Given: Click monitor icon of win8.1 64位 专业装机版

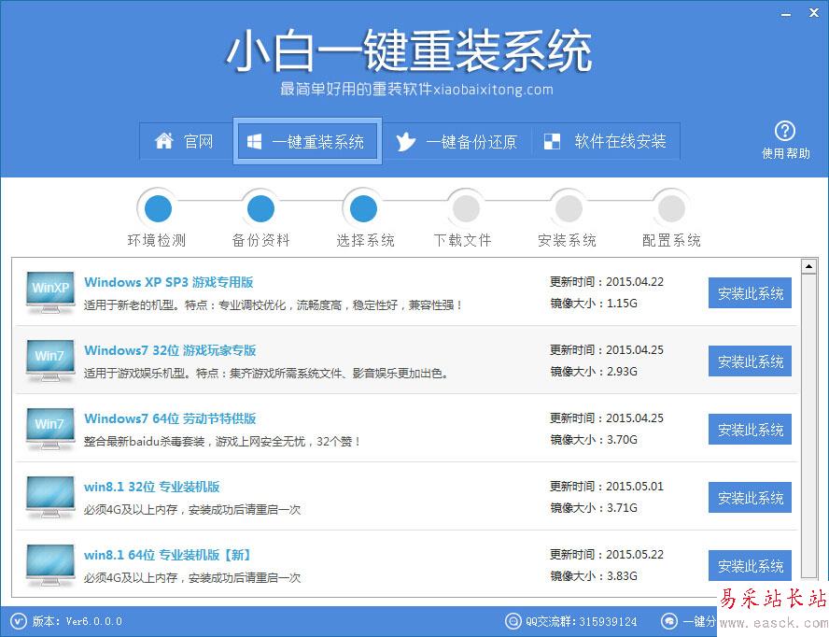Looking at the screenshot, I should 50,566.
